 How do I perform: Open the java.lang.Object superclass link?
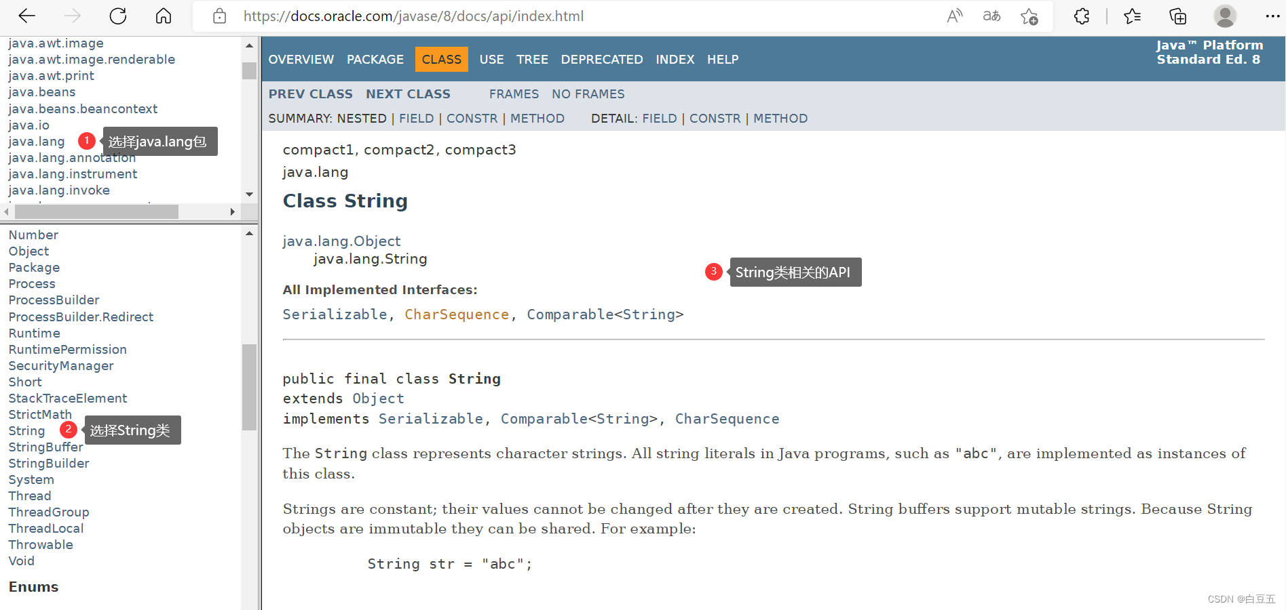click(x=341, y=241)
